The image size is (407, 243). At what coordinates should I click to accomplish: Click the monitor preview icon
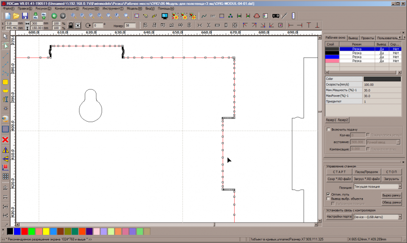pos(165,16)
